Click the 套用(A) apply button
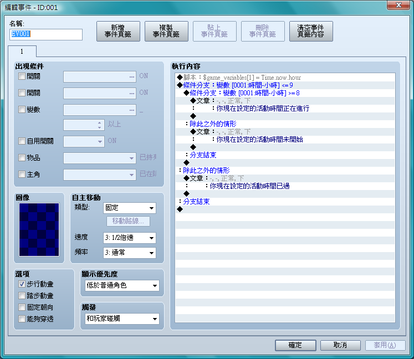414x359 pixels. [385, 345]
